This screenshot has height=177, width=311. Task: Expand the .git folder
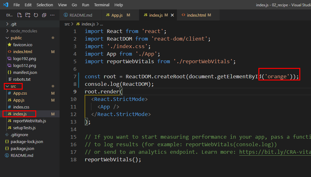[30, 24]
